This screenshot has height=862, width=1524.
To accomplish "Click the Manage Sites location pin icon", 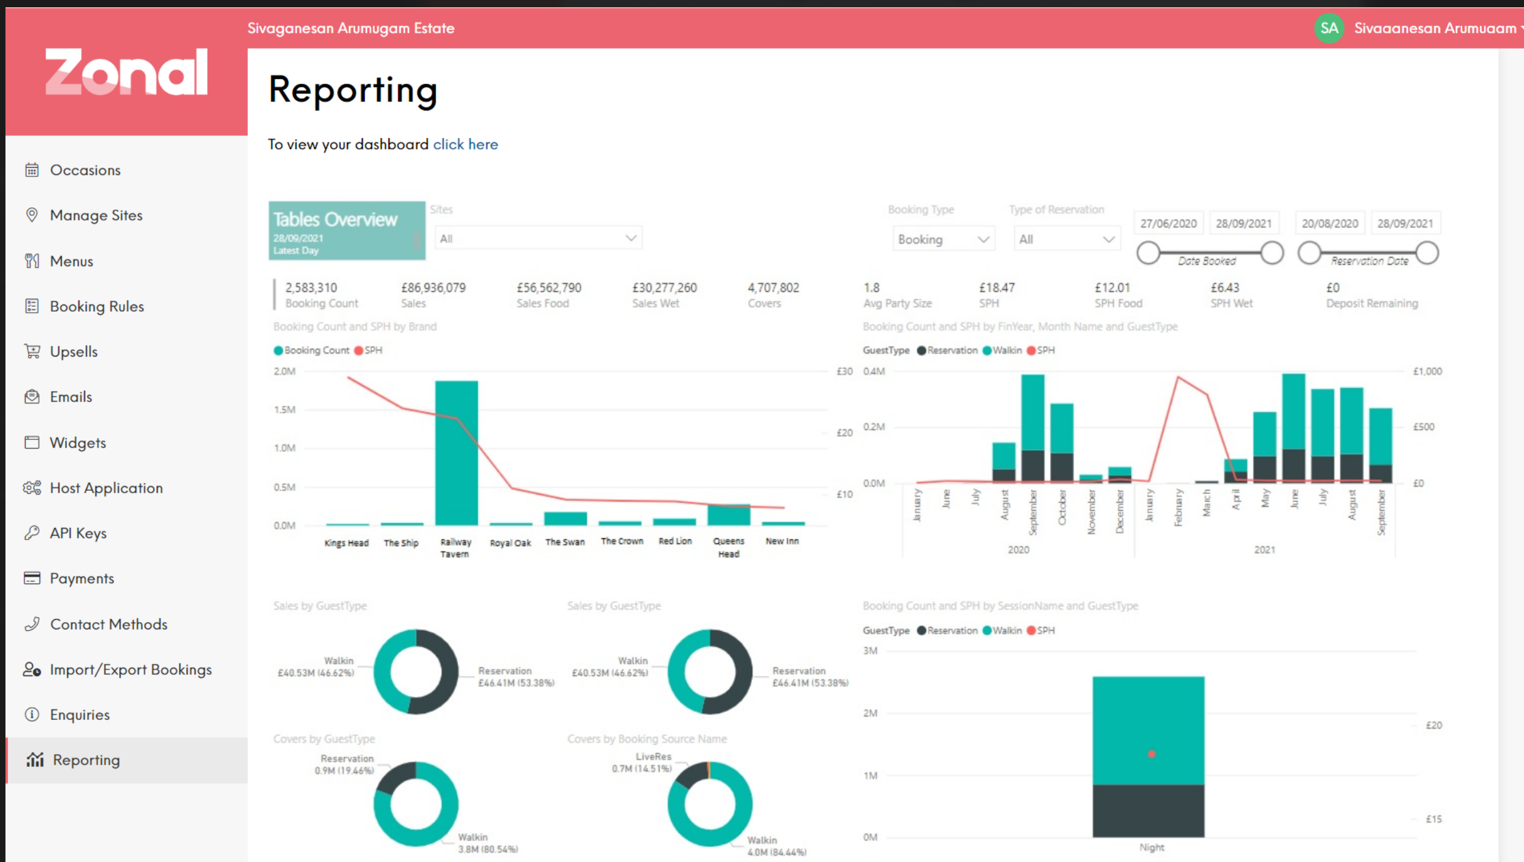I will point(32,215).
